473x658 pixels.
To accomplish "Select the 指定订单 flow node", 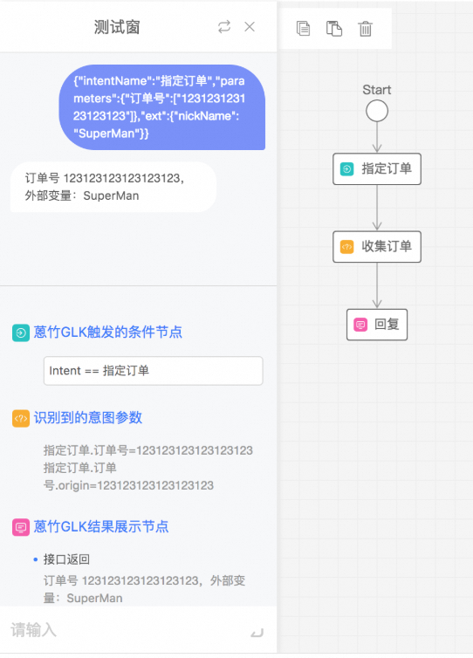I will (x=377, y=168).
